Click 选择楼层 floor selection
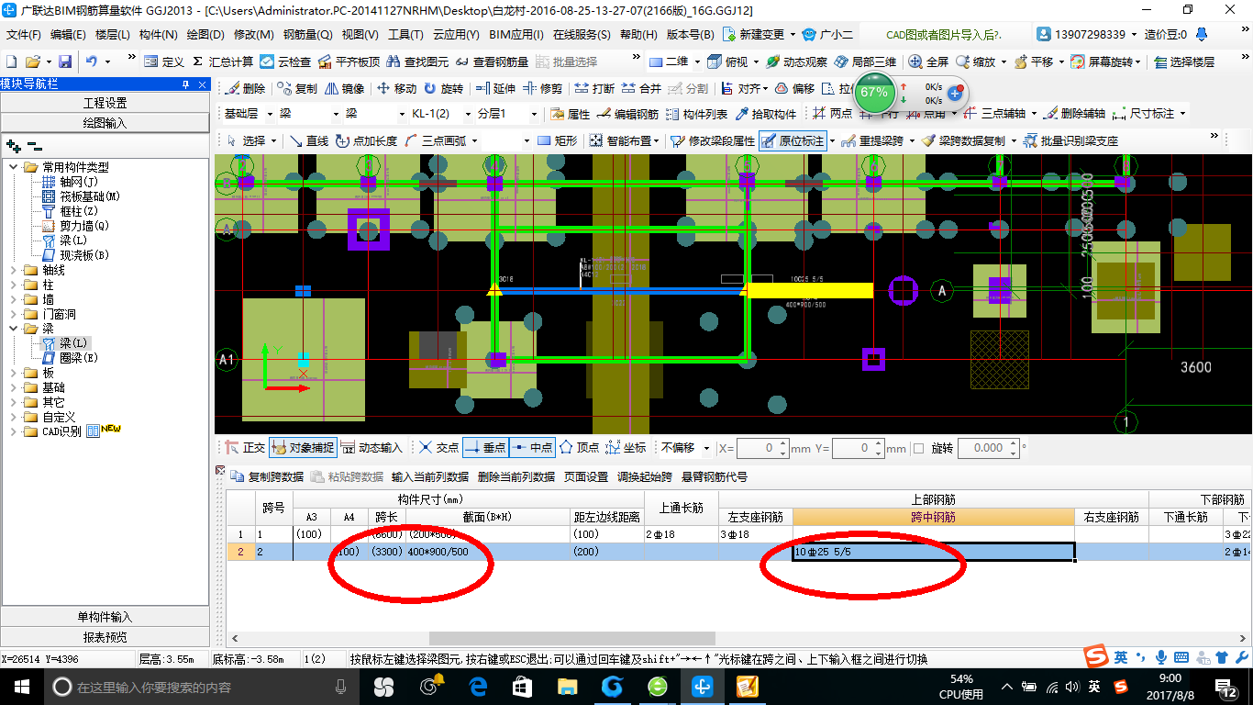The height and width of the screenshot is (705, 1253). tap(1184, 62)
